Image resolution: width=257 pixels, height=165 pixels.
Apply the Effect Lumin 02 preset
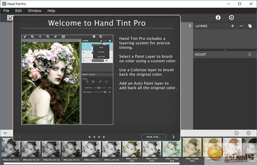pyautogui.click(x=111, y=150)
